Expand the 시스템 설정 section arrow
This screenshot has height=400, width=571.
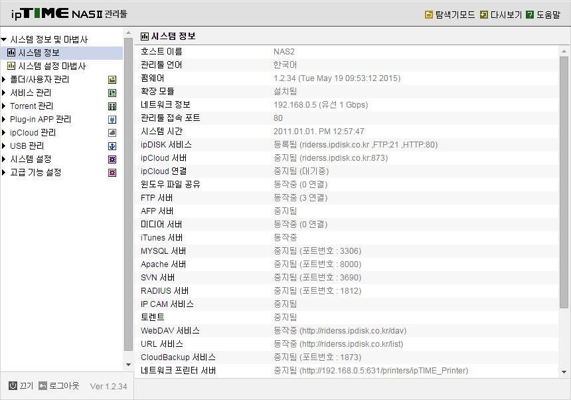click(3, 159)
